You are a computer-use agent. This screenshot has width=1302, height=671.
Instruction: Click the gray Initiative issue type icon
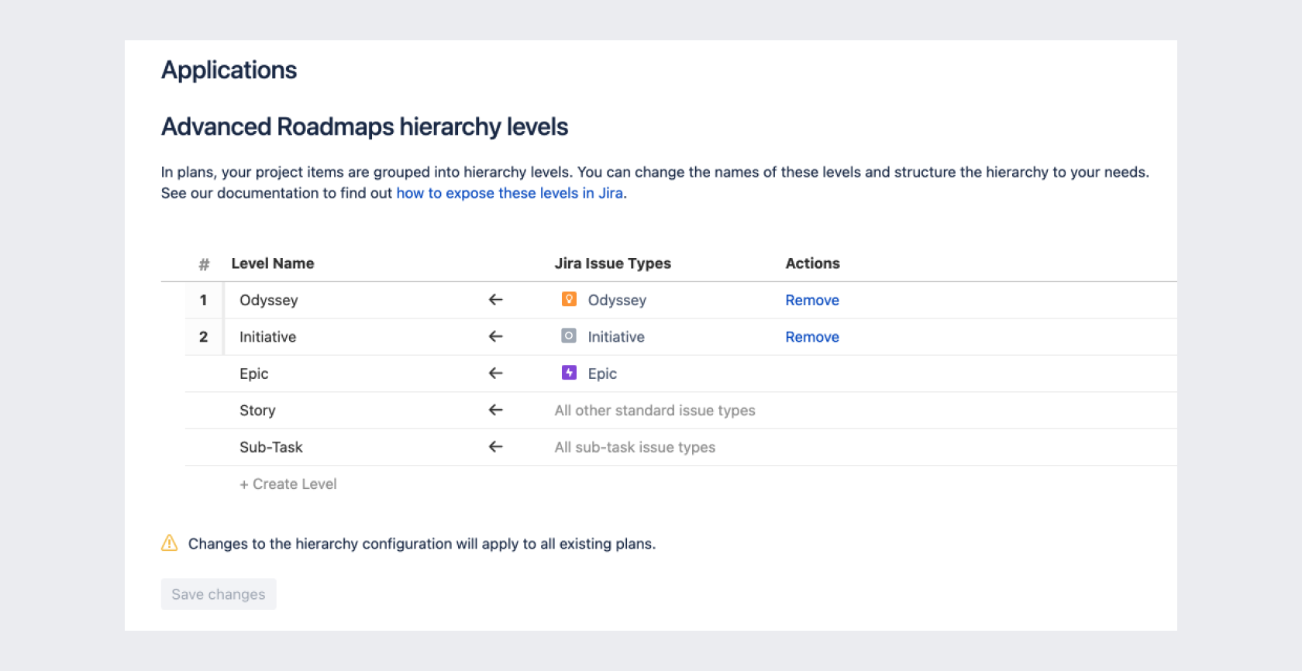[569, 336]
